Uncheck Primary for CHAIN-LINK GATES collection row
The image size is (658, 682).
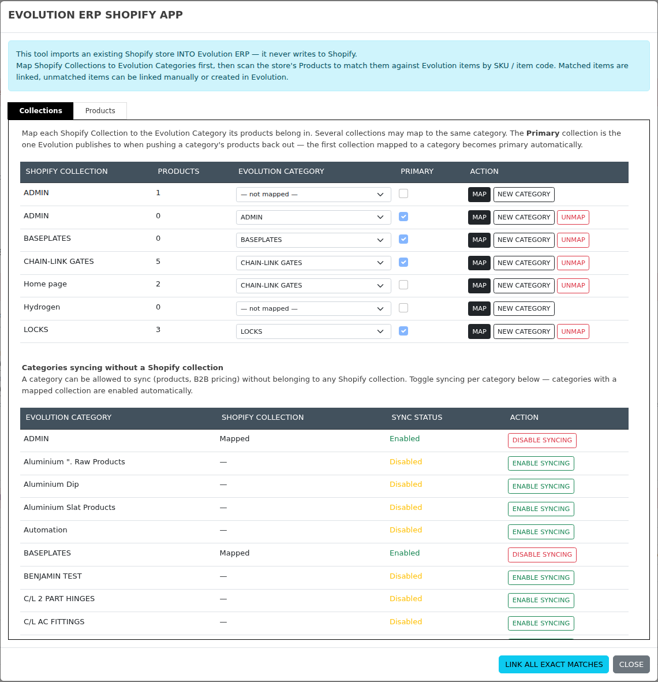point(403,262)
